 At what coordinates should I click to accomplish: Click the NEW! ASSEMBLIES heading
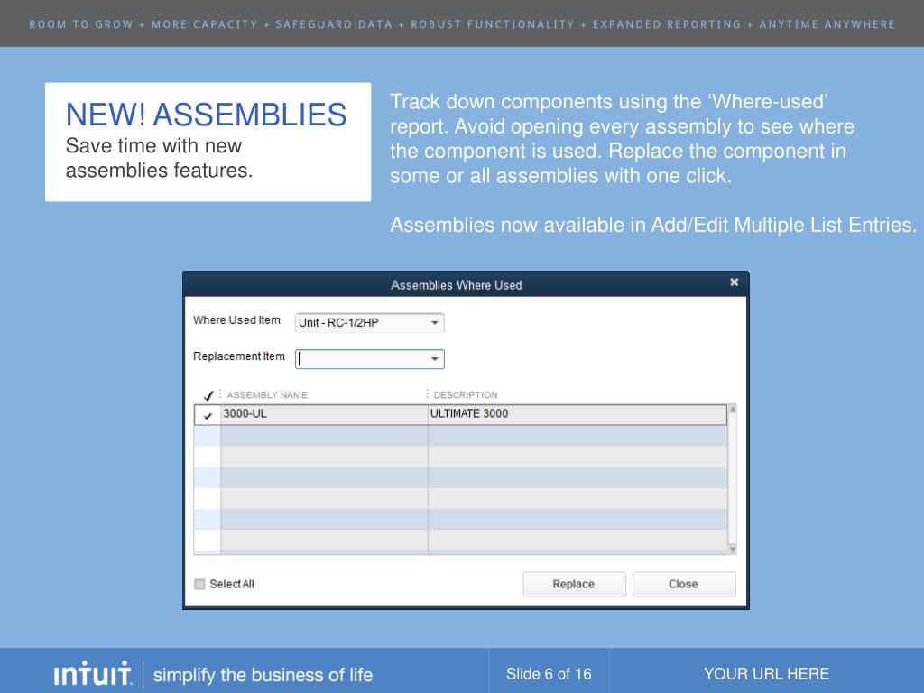pos(207,115)
